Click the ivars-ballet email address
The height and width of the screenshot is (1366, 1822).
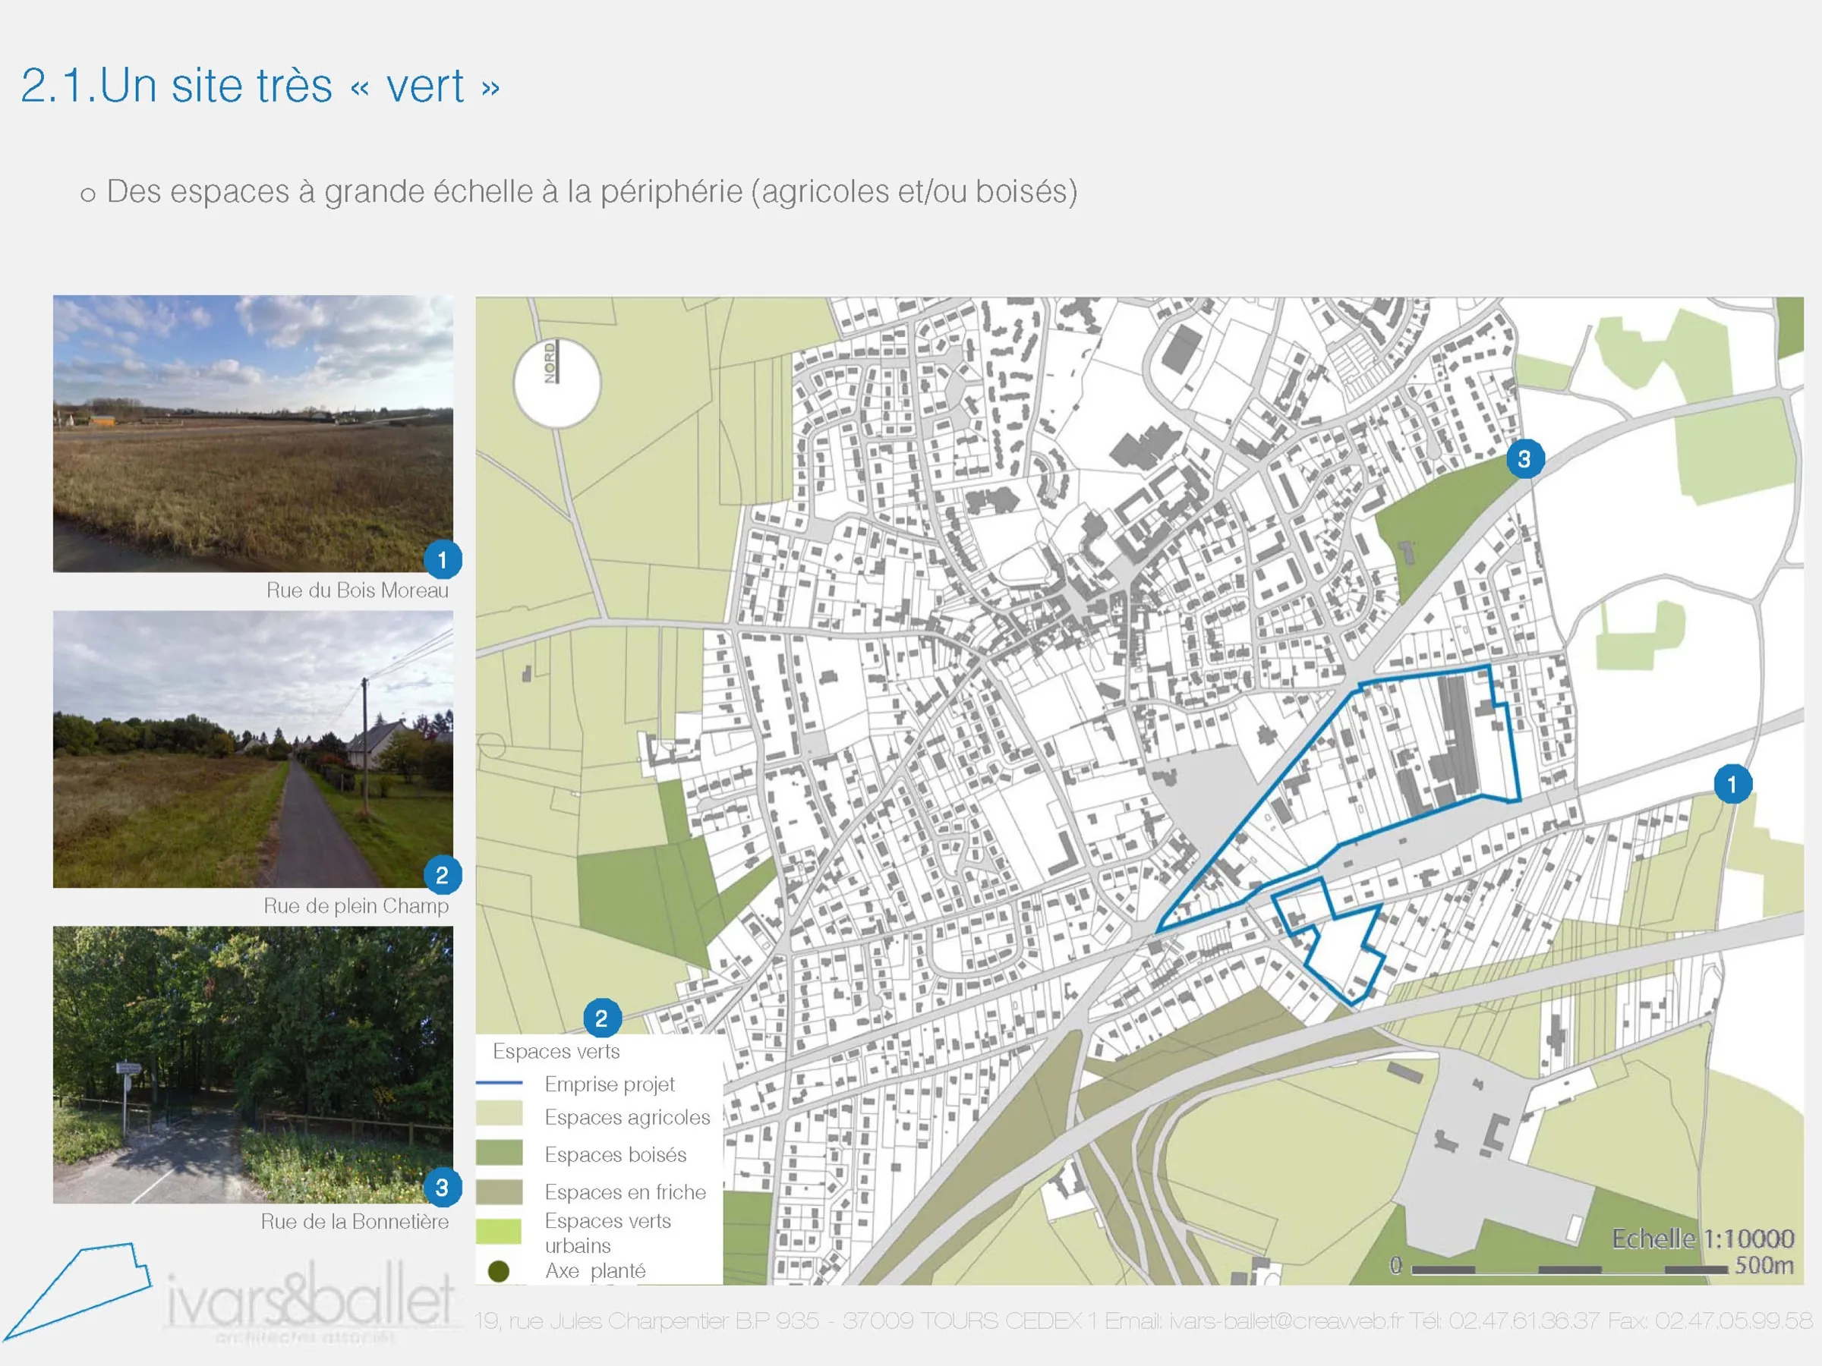pos(1286,1320)
